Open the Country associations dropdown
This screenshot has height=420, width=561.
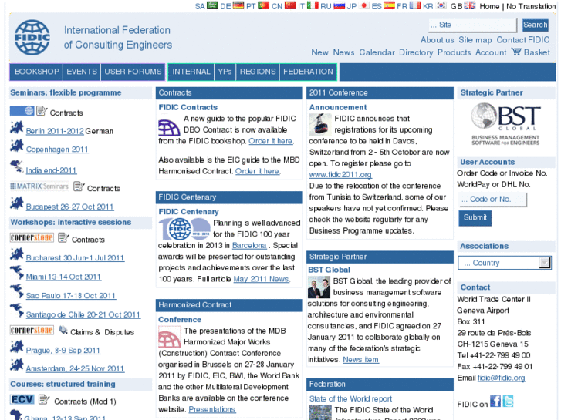pos(505,263)
